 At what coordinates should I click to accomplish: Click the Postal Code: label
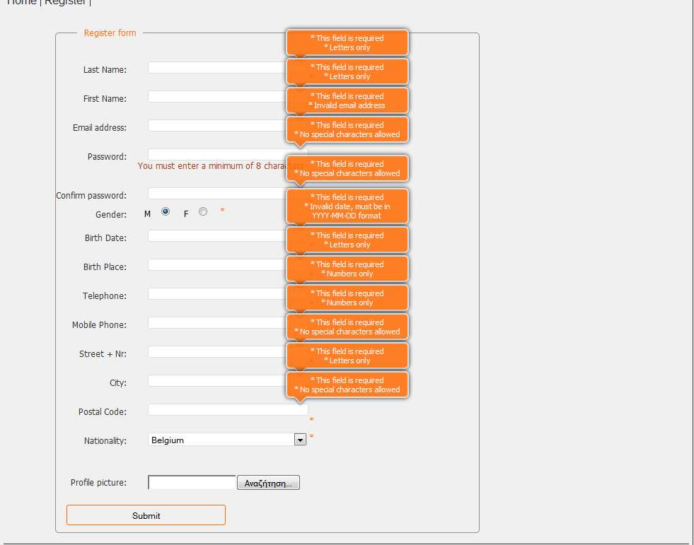103,412
